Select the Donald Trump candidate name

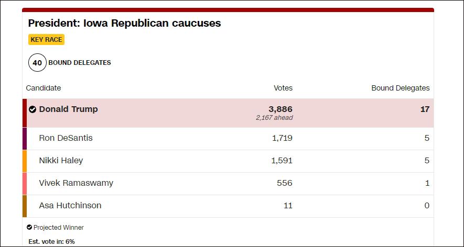coord(68,109)
